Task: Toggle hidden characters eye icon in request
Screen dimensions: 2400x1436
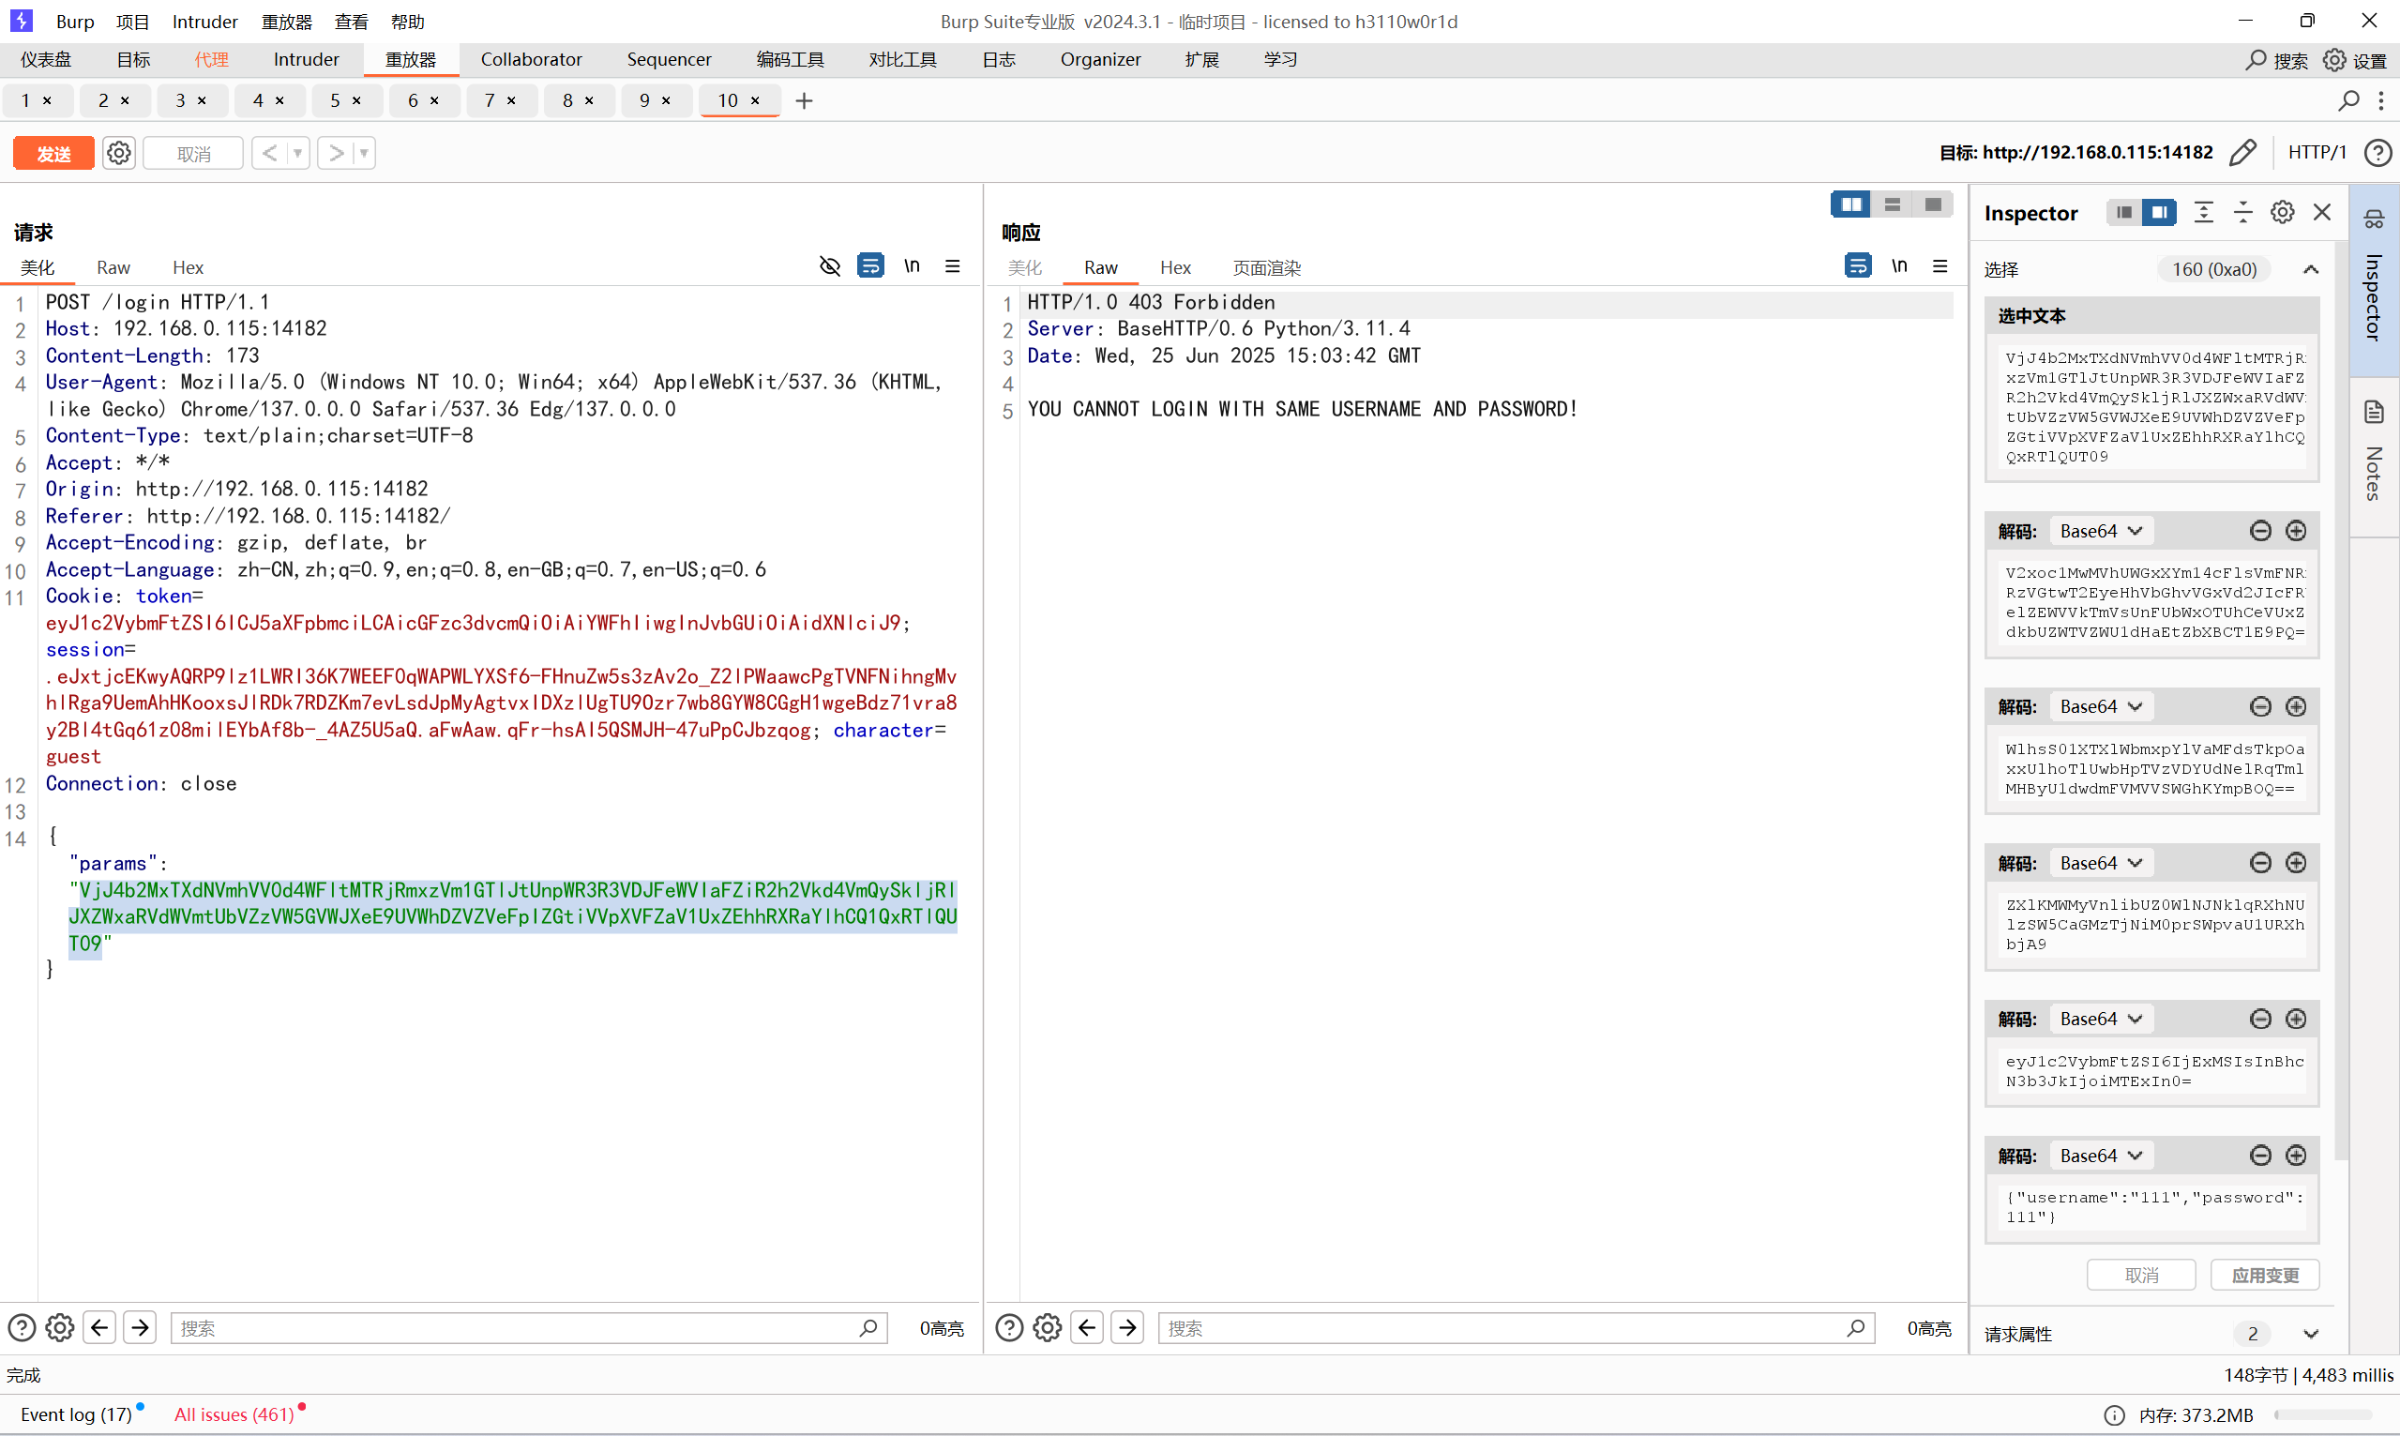Action: [x=830, y=266]
